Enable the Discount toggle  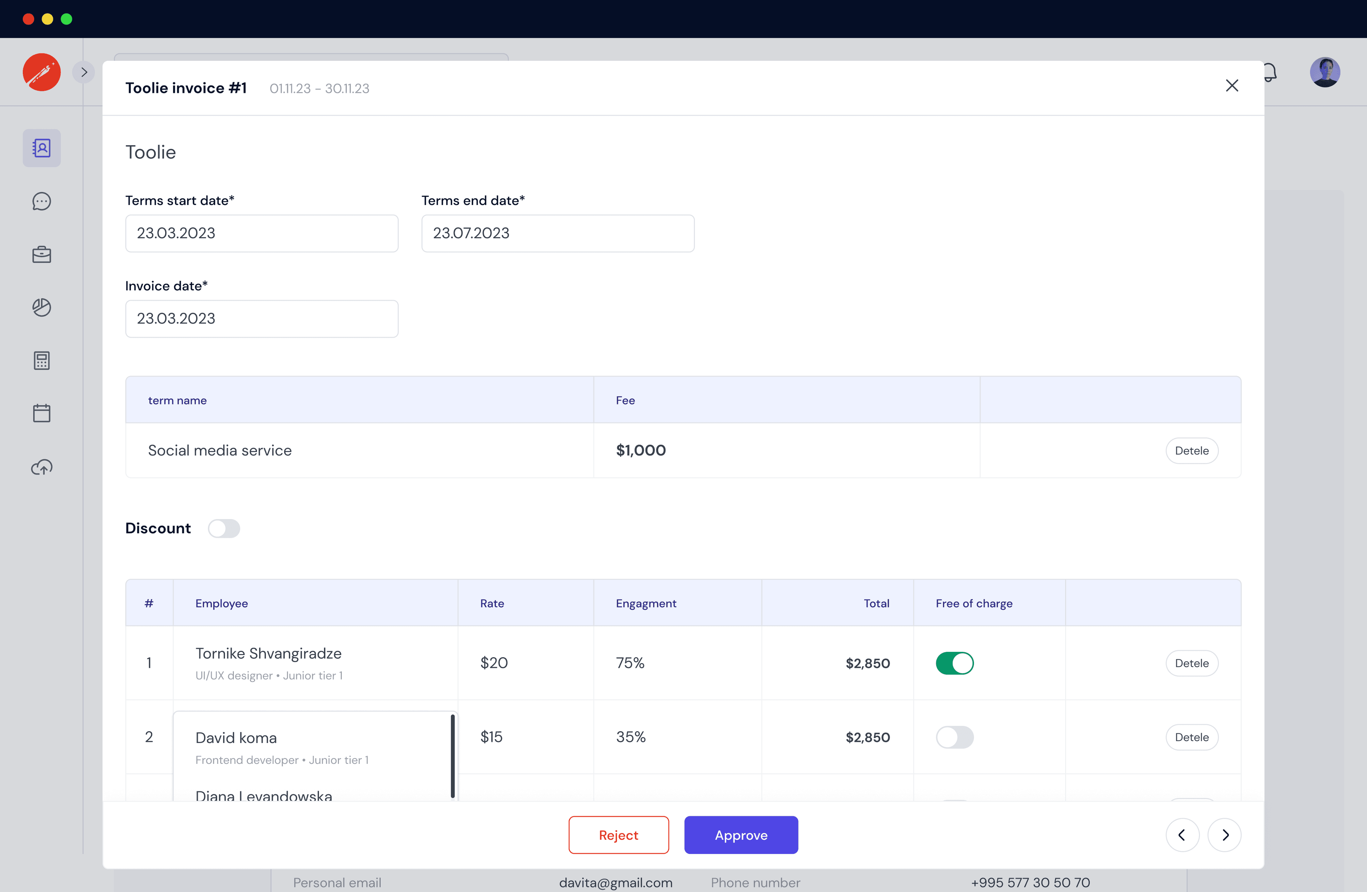pos(224,528)
